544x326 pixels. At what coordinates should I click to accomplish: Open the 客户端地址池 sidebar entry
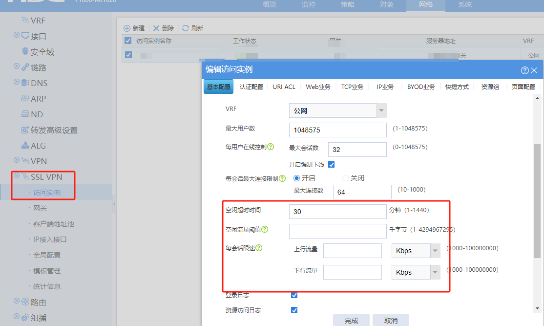pyautogui.click(x=53, y=224)
